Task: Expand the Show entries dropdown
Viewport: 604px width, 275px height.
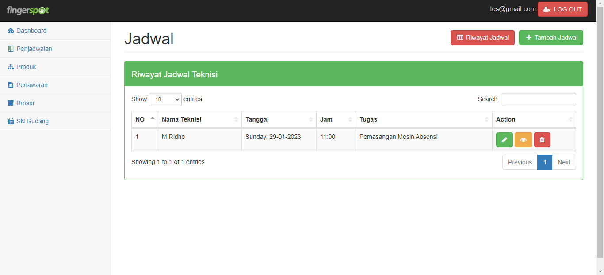Action: click(165, 99)
